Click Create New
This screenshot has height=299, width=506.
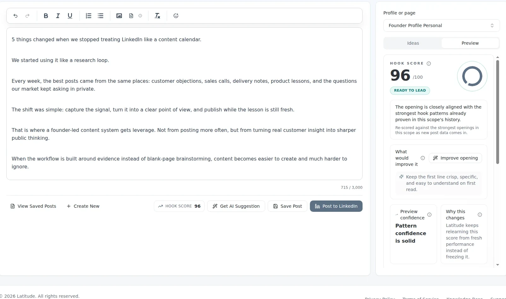(x=83, y=206)
